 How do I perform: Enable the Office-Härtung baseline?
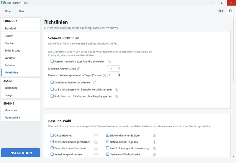[52, 135]
